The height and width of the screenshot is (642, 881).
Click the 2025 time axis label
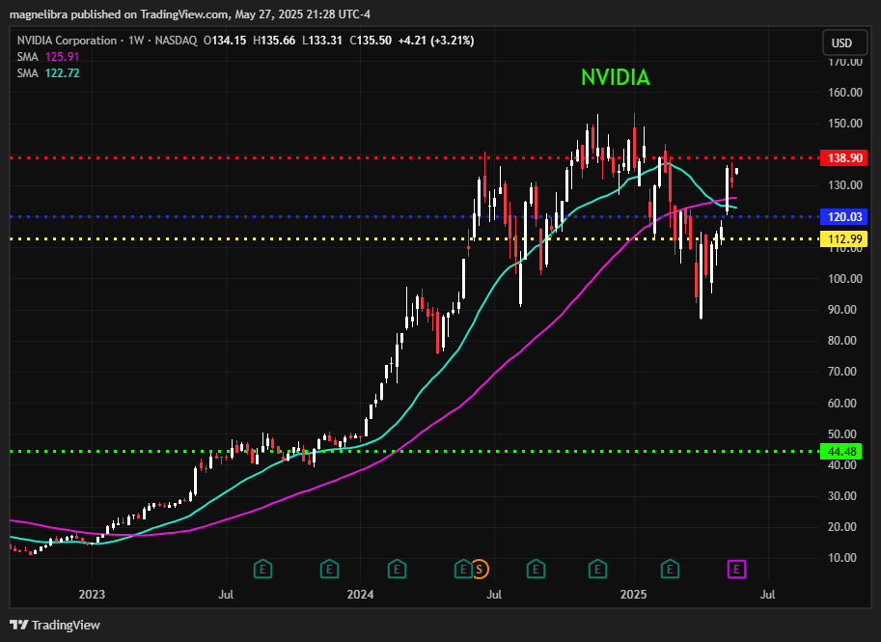[x=633, y=595]
